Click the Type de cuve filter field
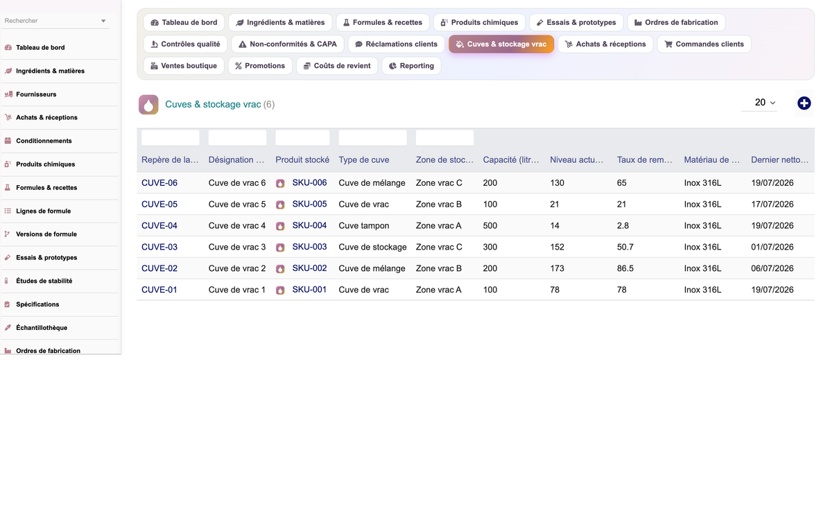Screen dimensions: 832x520 [x=372, y=137]
